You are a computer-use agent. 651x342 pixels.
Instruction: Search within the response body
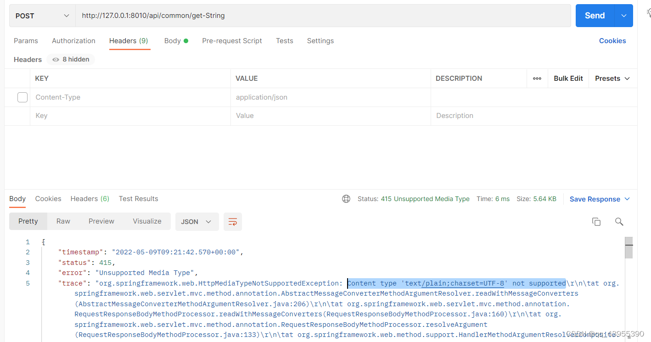[x=619, y=222]
